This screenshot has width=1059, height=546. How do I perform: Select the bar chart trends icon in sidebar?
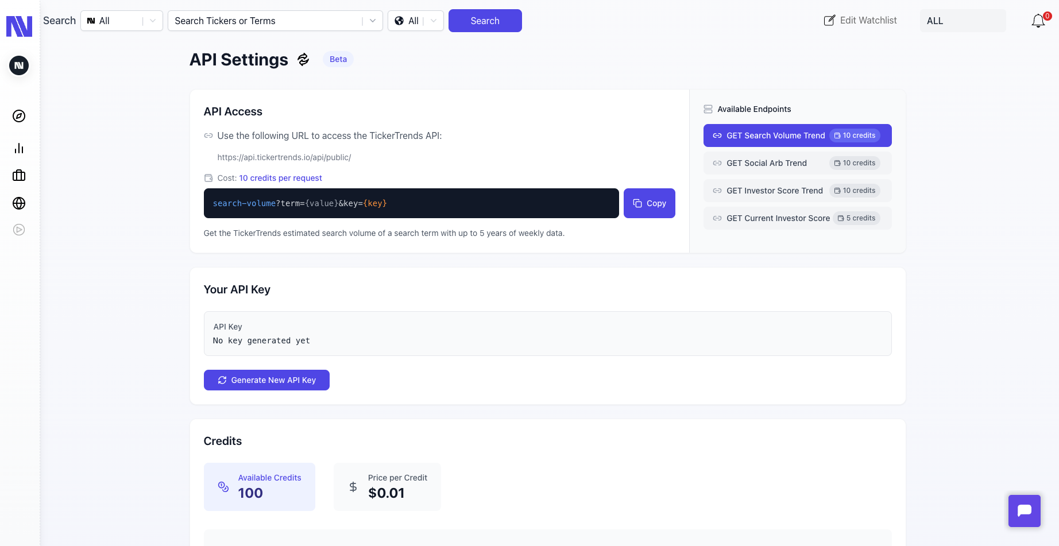pos(18,148)
